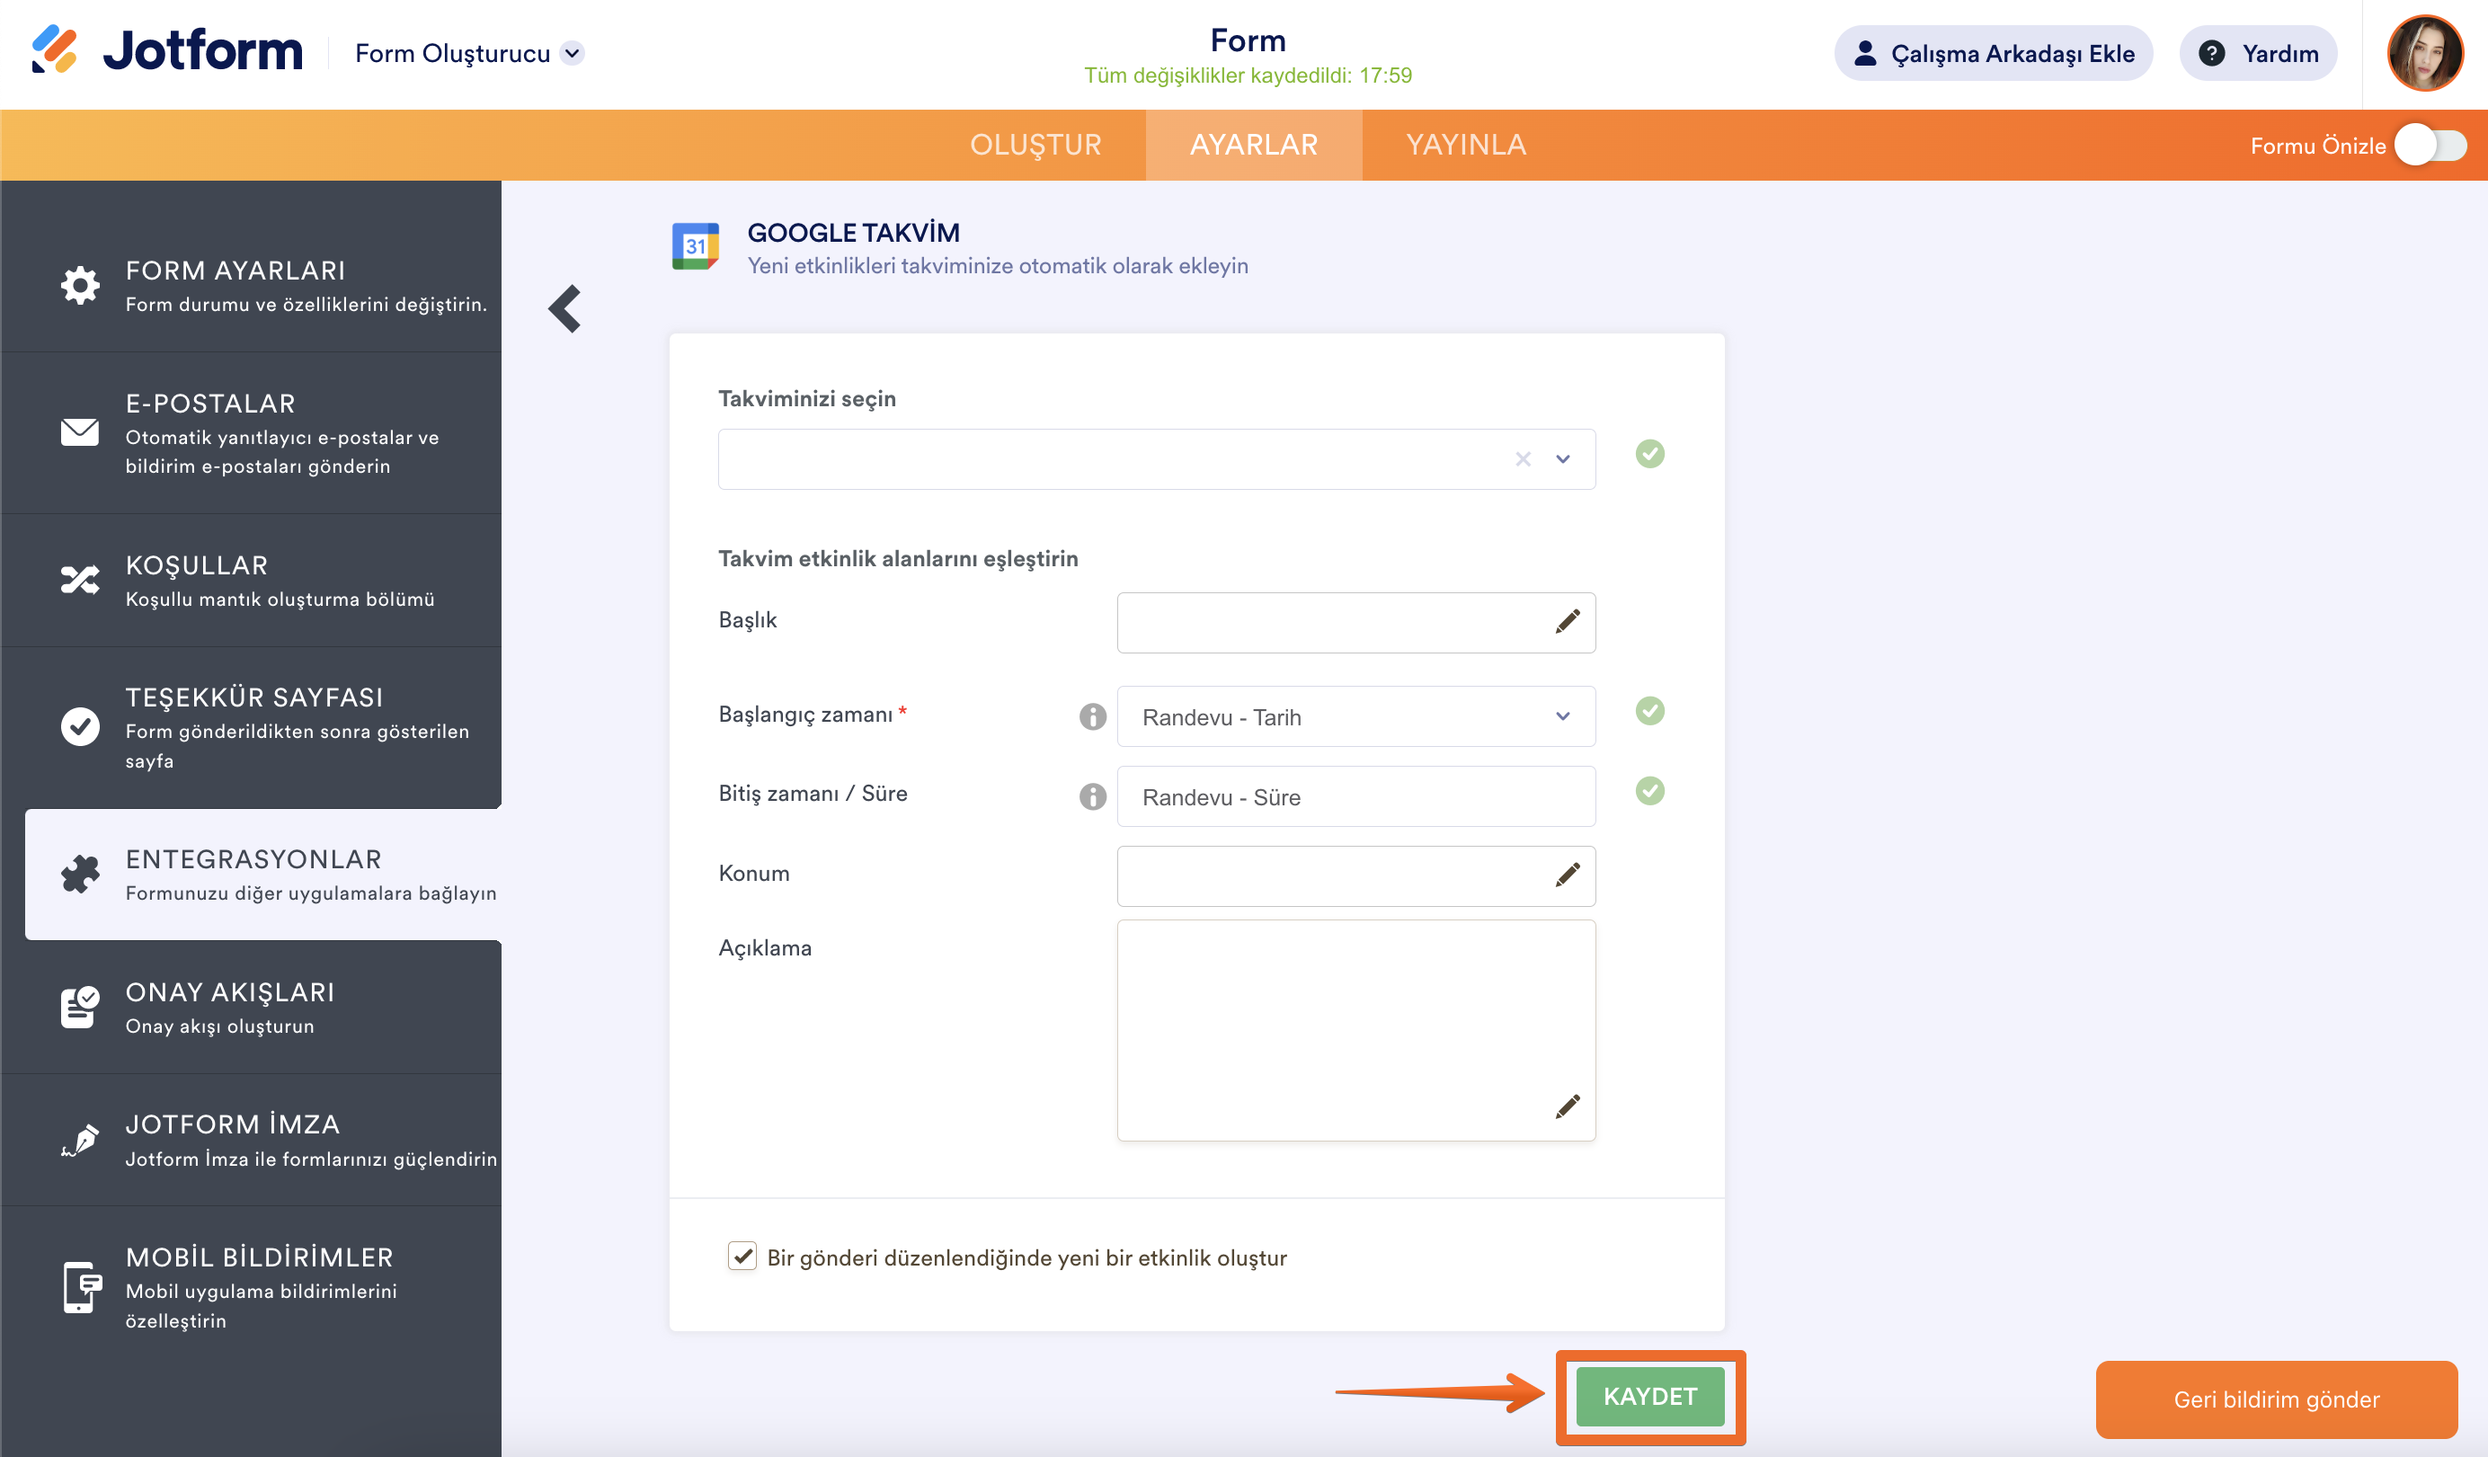Expand the Takviminizi seçin dropdown

(x=1563, y=459)
